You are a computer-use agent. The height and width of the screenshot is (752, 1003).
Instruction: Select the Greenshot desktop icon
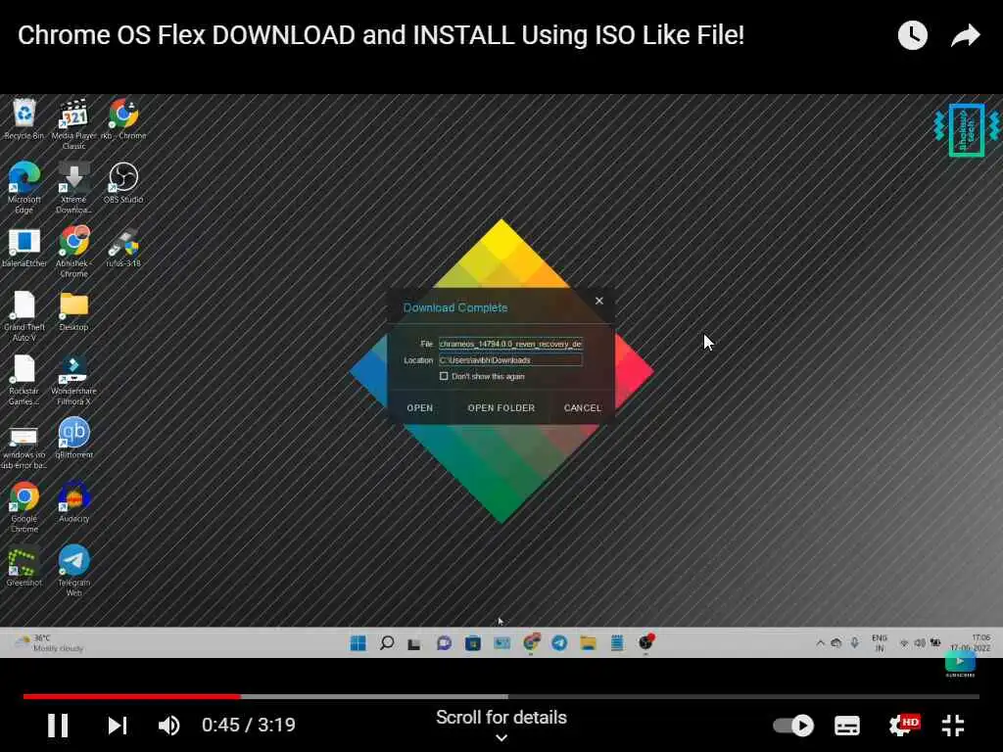click(x=24, y=567)
